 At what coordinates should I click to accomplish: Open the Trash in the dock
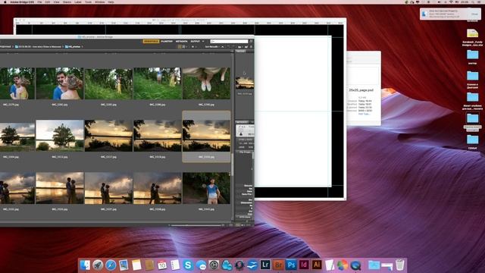point(400,265)
